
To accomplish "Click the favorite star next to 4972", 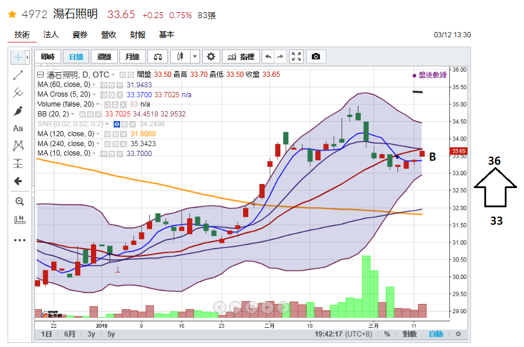I will point(12,15).
